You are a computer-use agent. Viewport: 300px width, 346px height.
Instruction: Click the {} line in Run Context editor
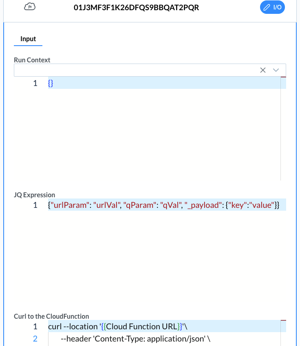[x=51, y=83]
